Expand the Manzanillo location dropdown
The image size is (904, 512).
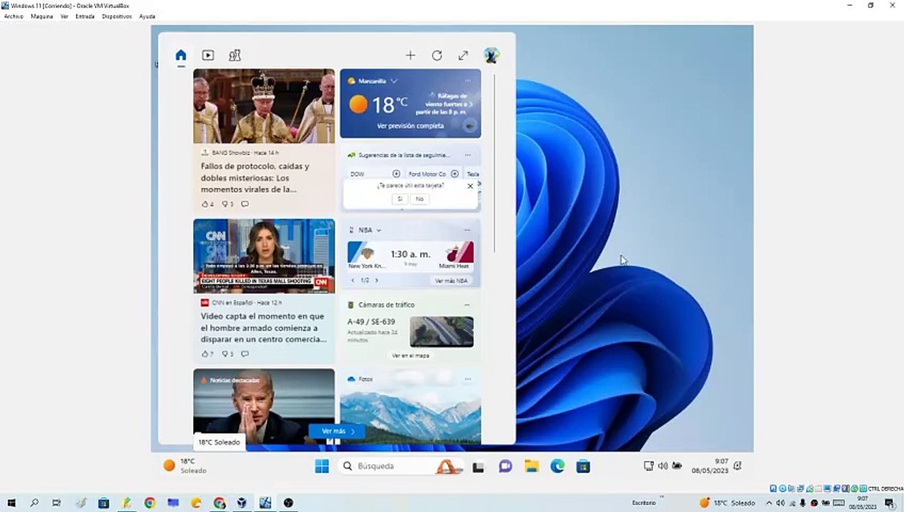(394, 81)
